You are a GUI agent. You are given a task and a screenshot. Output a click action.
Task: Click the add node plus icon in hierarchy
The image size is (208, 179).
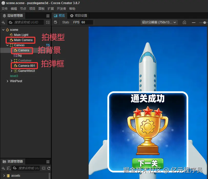pyautogui.click(x=3, y=22)
